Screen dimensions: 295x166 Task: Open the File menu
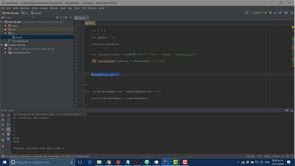tap(3, 8)
